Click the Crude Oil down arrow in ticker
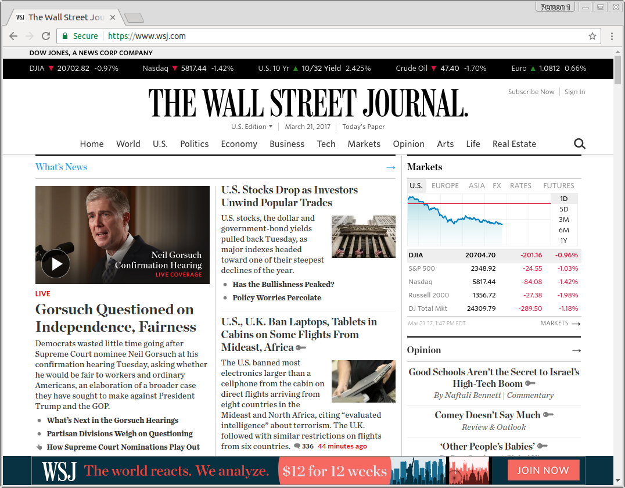 coord(434,69)
